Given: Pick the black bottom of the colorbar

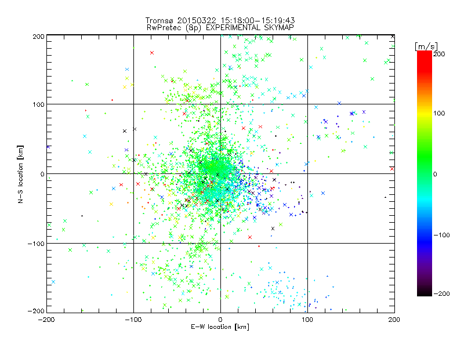Looking at the screenshot, I should tap(425, 292).
